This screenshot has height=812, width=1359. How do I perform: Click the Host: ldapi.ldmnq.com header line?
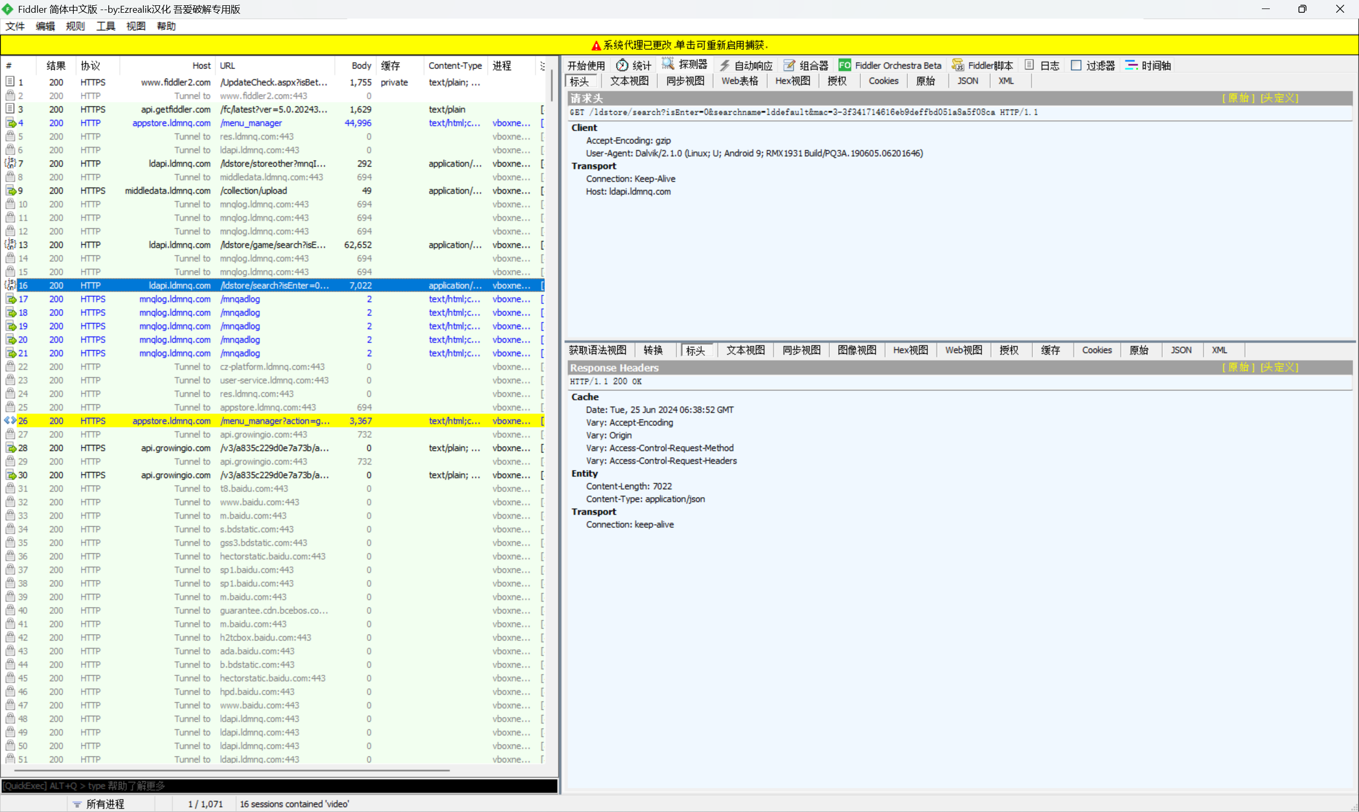628,192
